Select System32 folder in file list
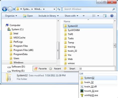 [x=88, y=26]
